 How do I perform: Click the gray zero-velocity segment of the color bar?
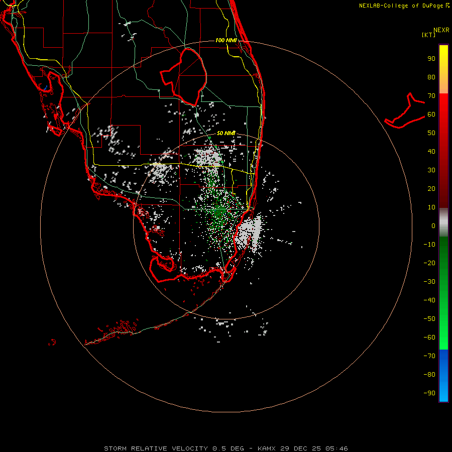tap(443, 222)
